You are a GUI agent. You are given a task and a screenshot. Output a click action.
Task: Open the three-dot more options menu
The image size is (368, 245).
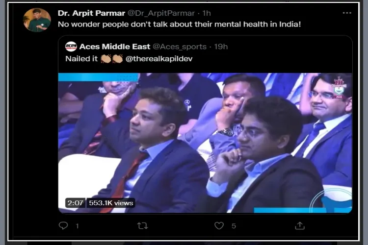347,13
